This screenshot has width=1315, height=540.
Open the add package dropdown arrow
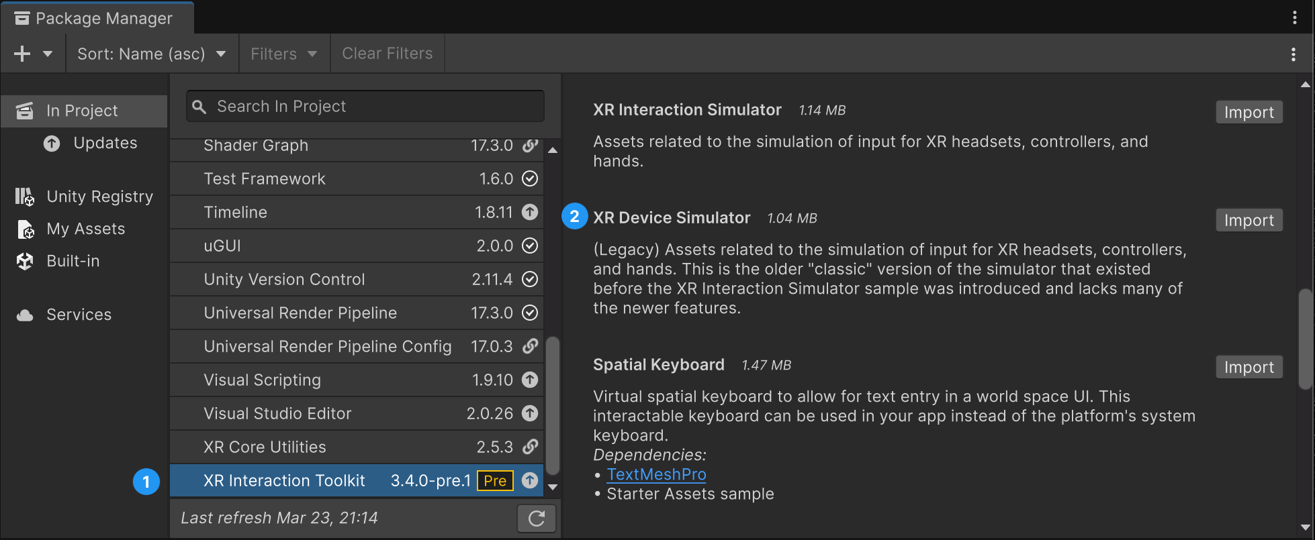48,54
